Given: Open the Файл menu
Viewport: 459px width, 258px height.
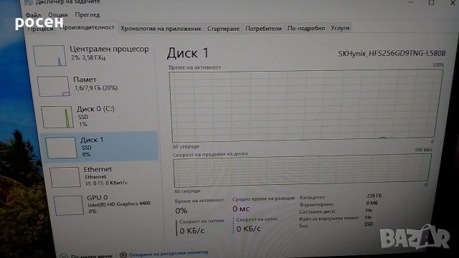Looking at the screenshot, I should click(33, 15).
